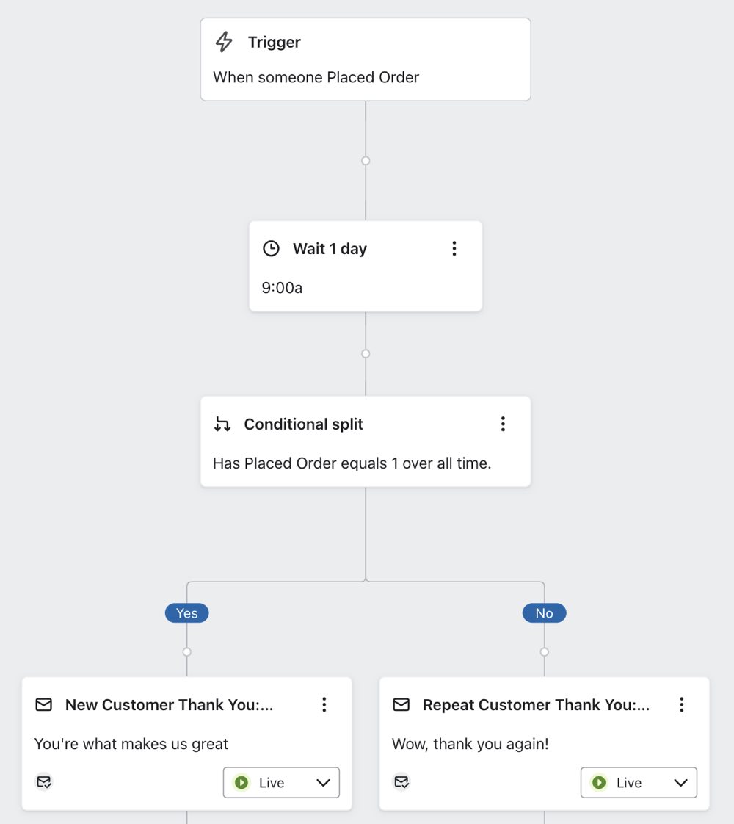Open the three-dot menu on Wait 1 day
734x824 pixels.
454,248
